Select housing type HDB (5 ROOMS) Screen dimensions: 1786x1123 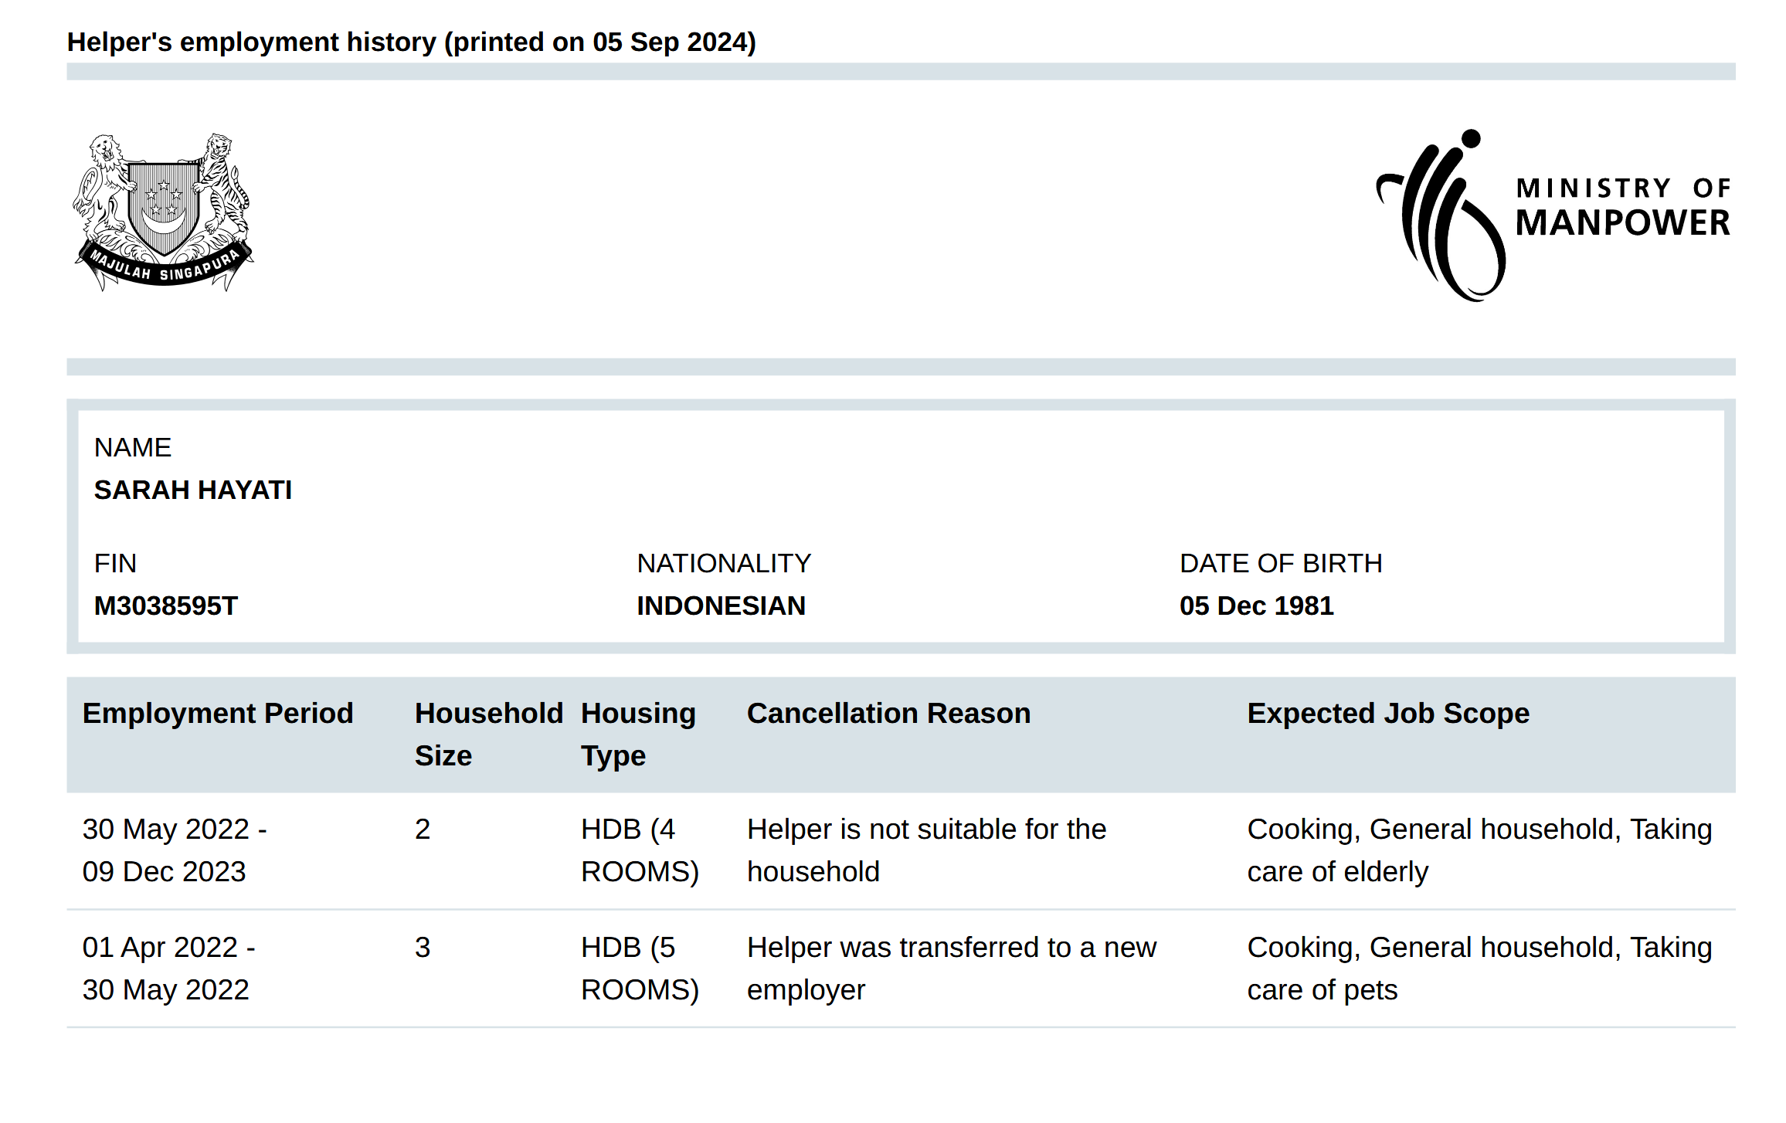pyautogui.click(x=640, y=969)
